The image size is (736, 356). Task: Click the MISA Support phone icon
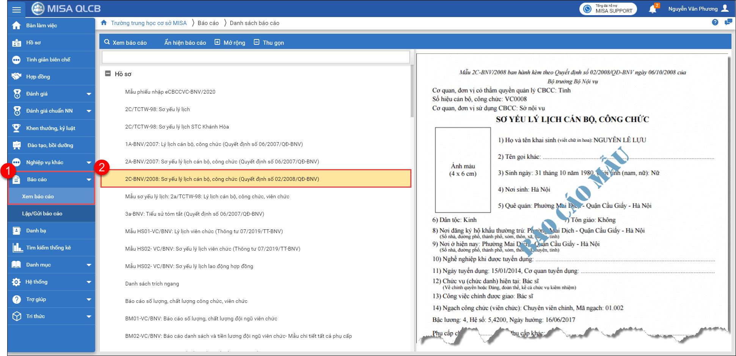point(587,9)
